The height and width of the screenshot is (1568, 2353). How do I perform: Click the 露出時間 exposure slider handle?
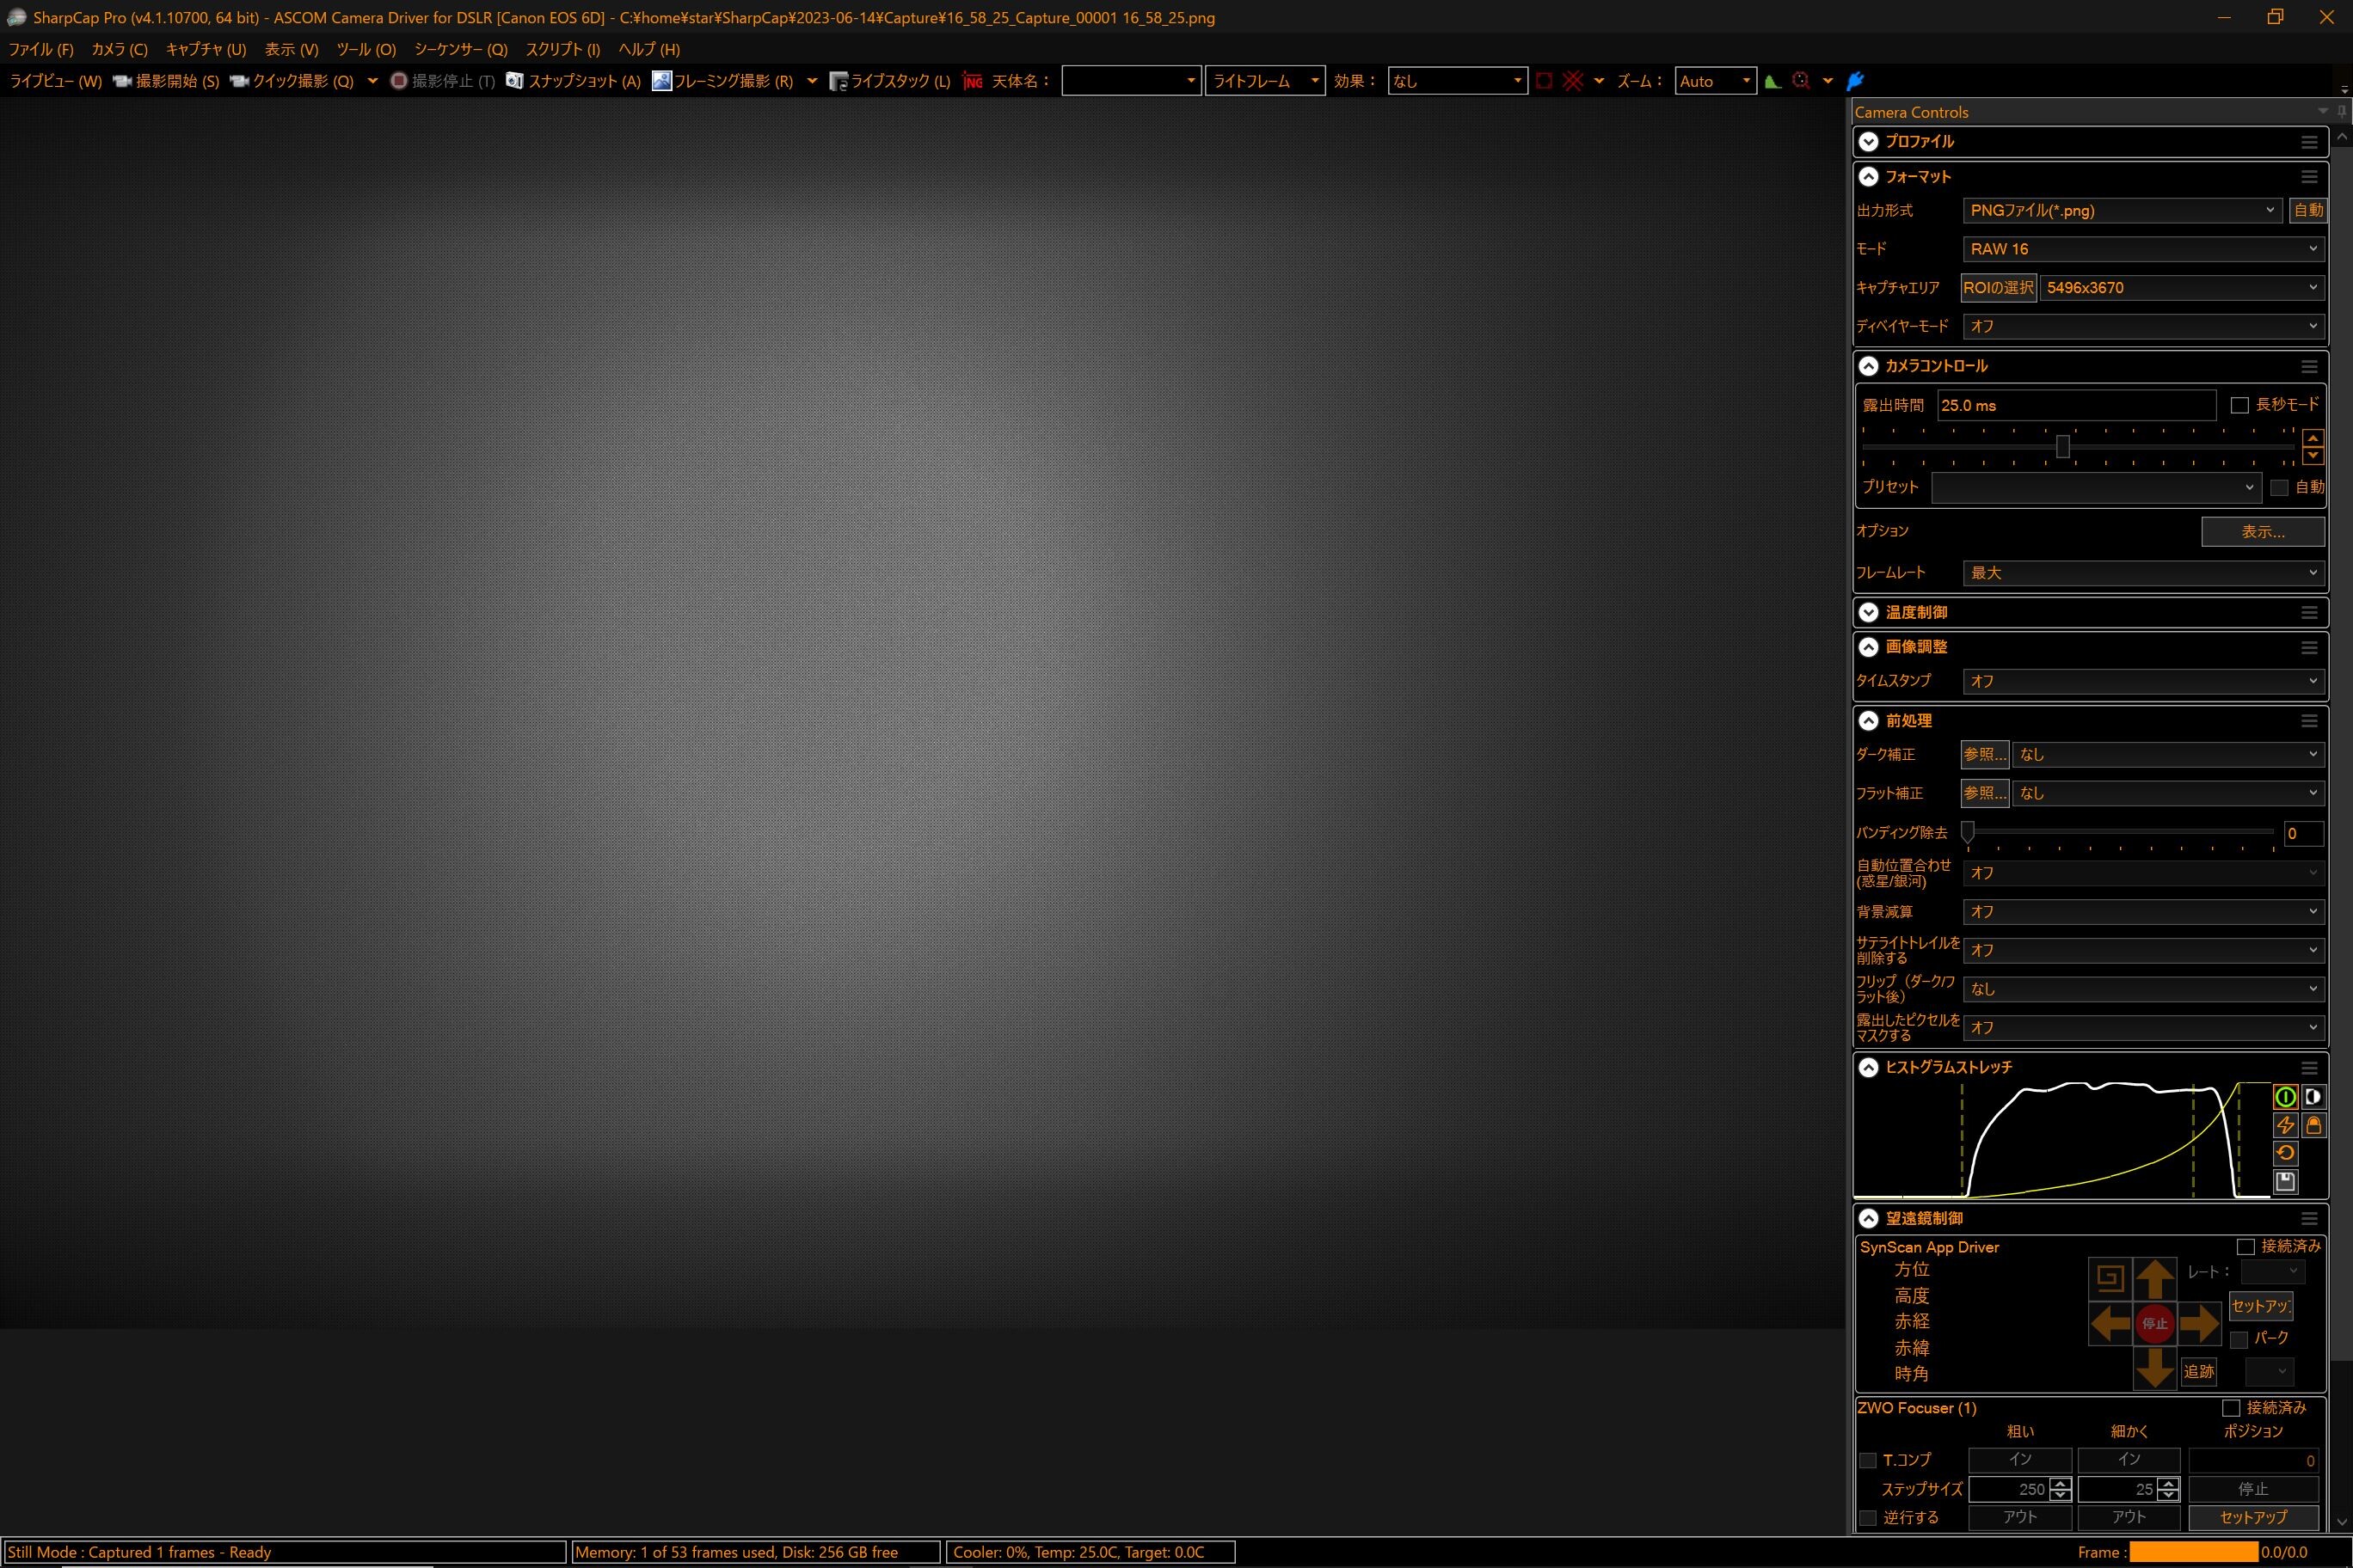[x=2063, y=447]
